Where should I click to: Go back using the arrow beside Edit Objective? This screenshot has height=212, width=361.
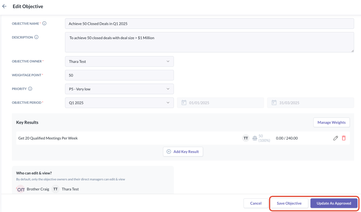(x=4, y=6)
